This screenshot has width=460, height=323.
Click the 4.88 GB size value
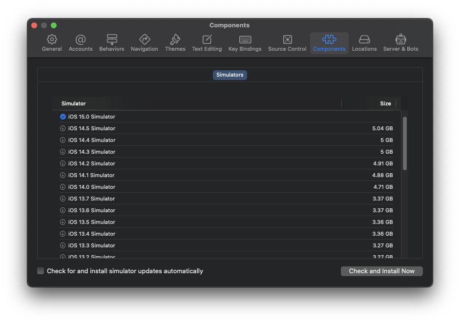[382, 175]
